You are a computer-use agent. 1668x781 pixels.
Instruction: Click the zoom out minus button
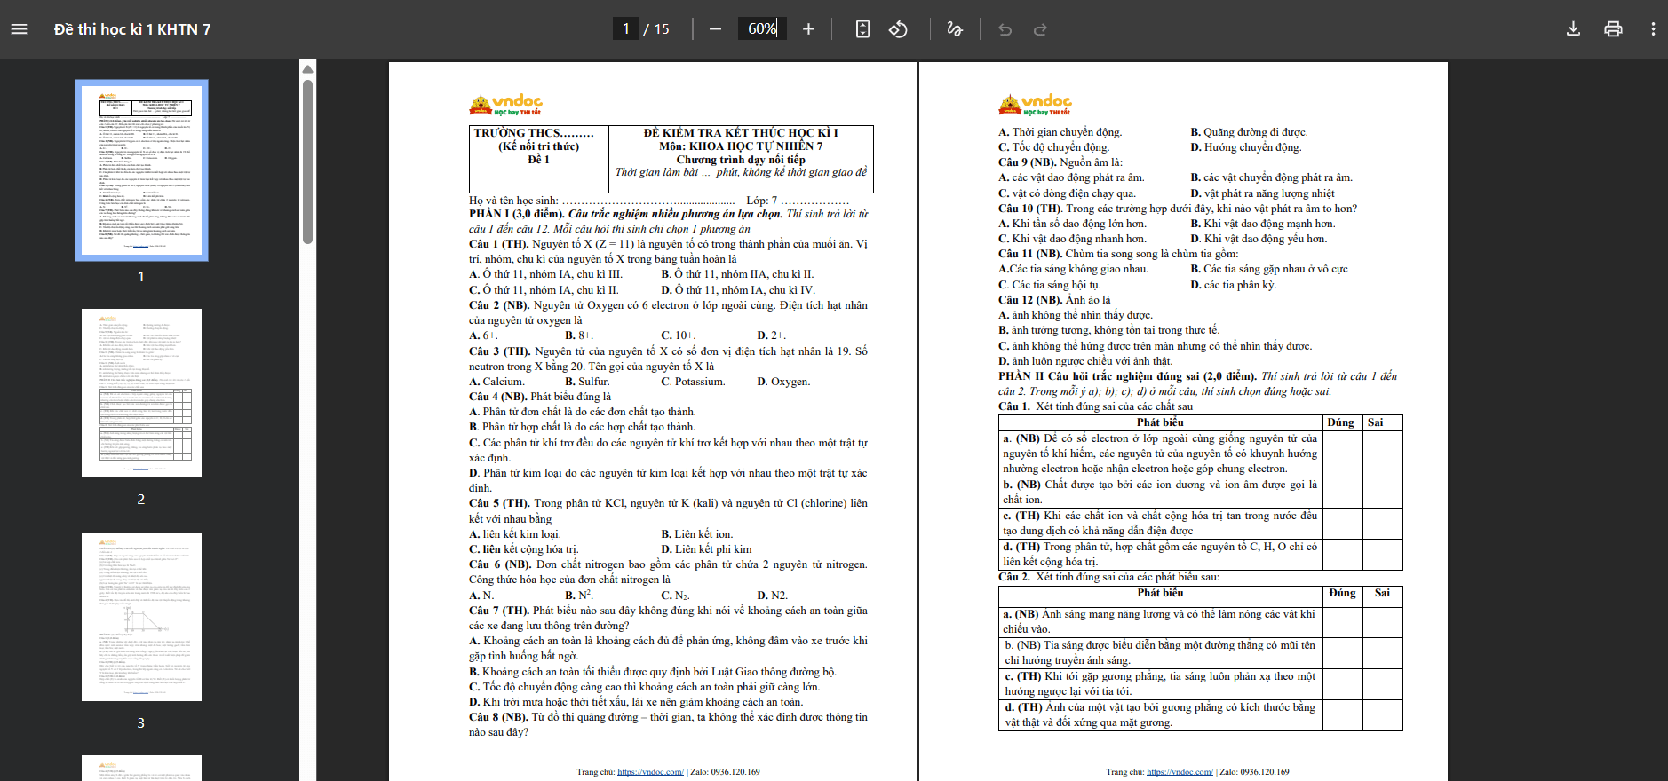click(x=715, y=29)
